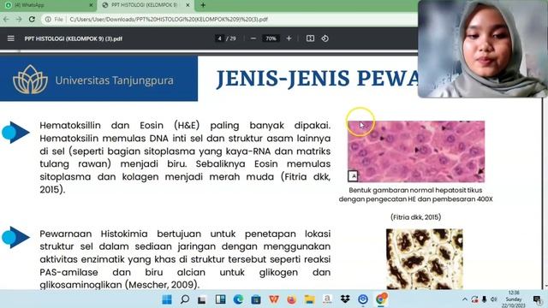Click the Chrome taskbar icon
The image size is (548, 308).
pos(381,299)
